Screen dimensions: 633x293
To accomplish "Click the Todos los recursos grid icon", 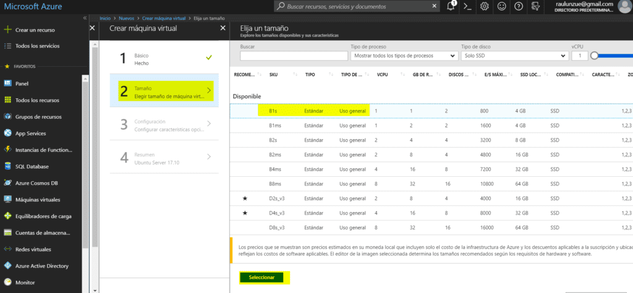I will (7, 100).
